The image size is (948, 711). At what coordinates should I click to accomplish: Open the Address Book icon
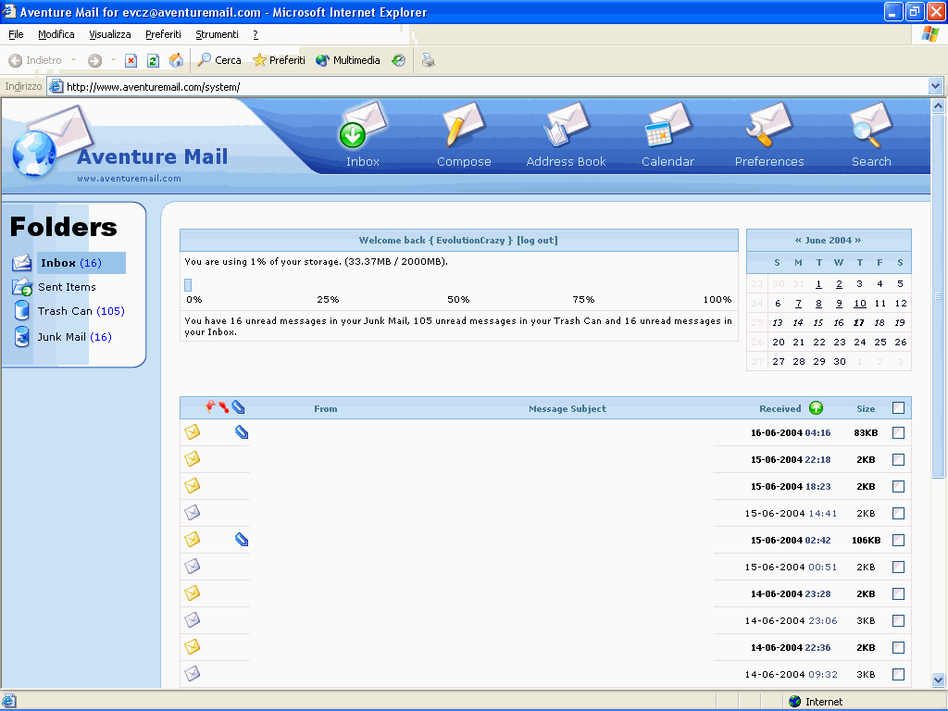[566, 130]
